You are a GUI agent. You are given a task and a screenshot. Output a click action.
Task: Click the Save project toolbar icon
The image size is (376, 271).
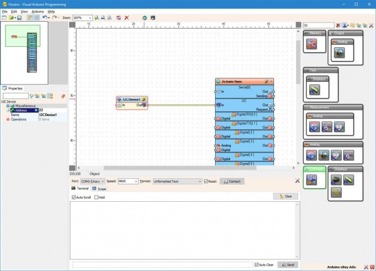pyautogui.click(x=19, y=18)
